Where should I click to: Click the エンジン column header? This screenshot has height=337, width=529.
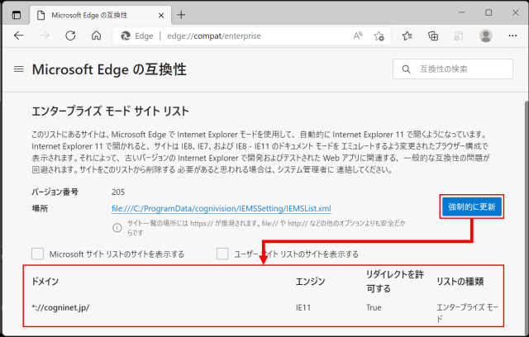click(311, 282)
